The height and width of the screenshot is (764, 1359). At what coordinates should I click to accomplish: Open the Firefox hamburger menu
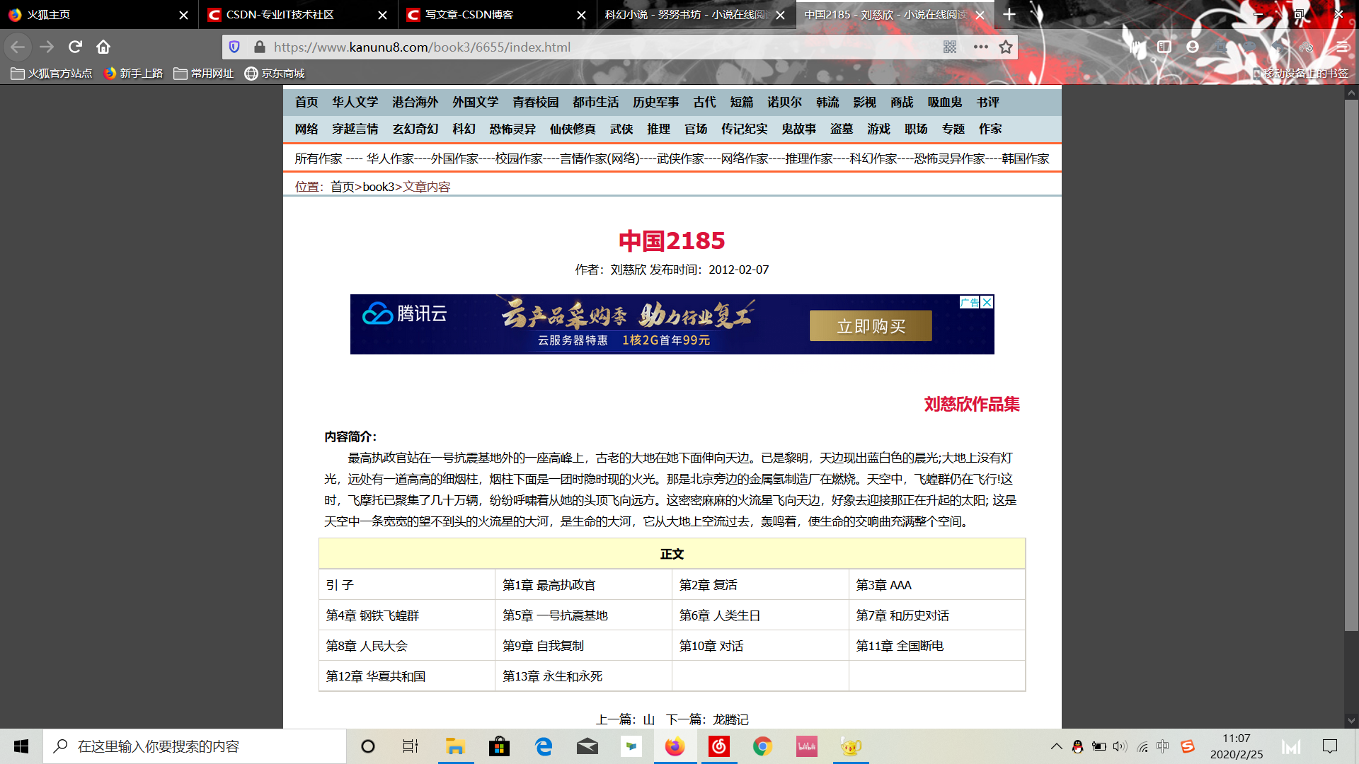click(1342, 47)
